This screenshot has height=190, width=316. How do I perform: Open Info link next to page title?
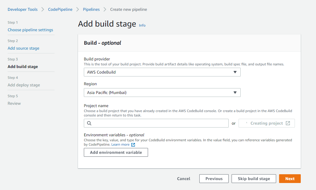(x=142, y=25)
